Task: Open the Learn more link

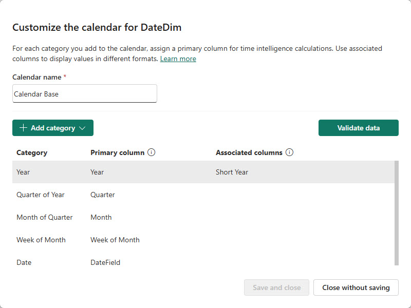Action: [178, 59]
